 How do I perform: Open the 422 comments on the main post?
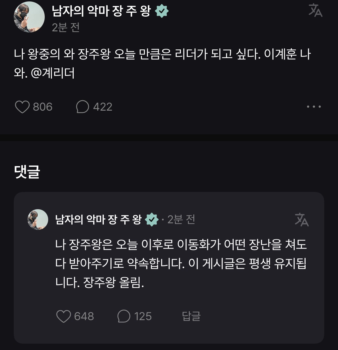(x=83, y=107)
